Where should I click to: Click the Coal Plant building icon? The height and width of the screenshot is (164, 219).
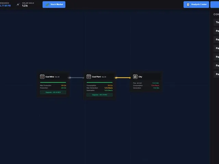[89, 77]
